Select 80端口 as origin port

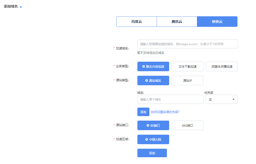153,125
